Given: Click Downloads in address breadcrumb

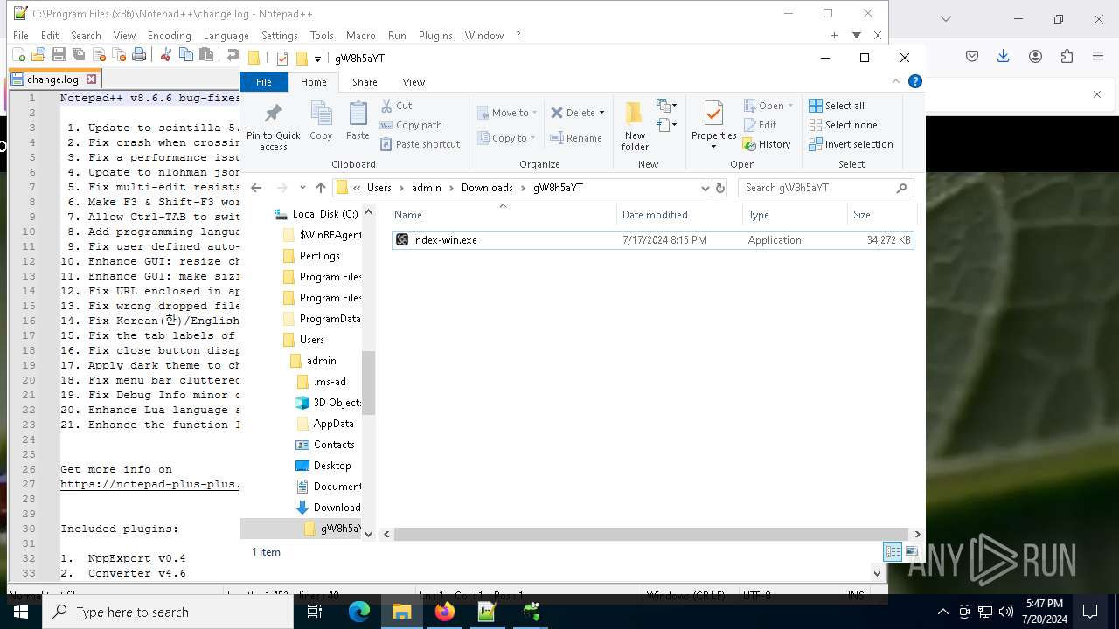Looking at the screenshot, I should [487, 188].
